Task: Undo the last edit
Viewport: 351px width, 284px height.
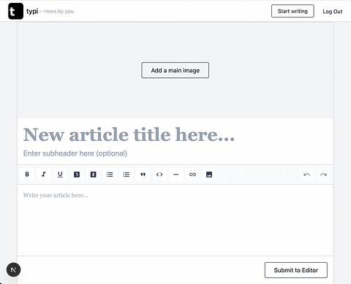Action: click(x=307, y=174)
